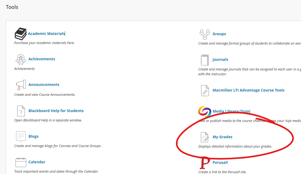Click 'Create and manage blogs for Courses' description

[58, 146]
